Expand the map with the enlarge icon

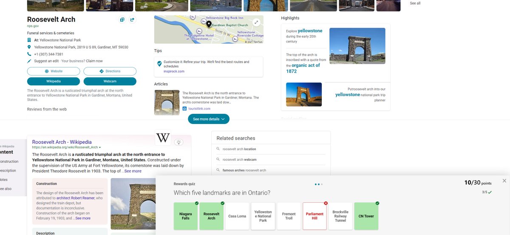tap(256, 22)
